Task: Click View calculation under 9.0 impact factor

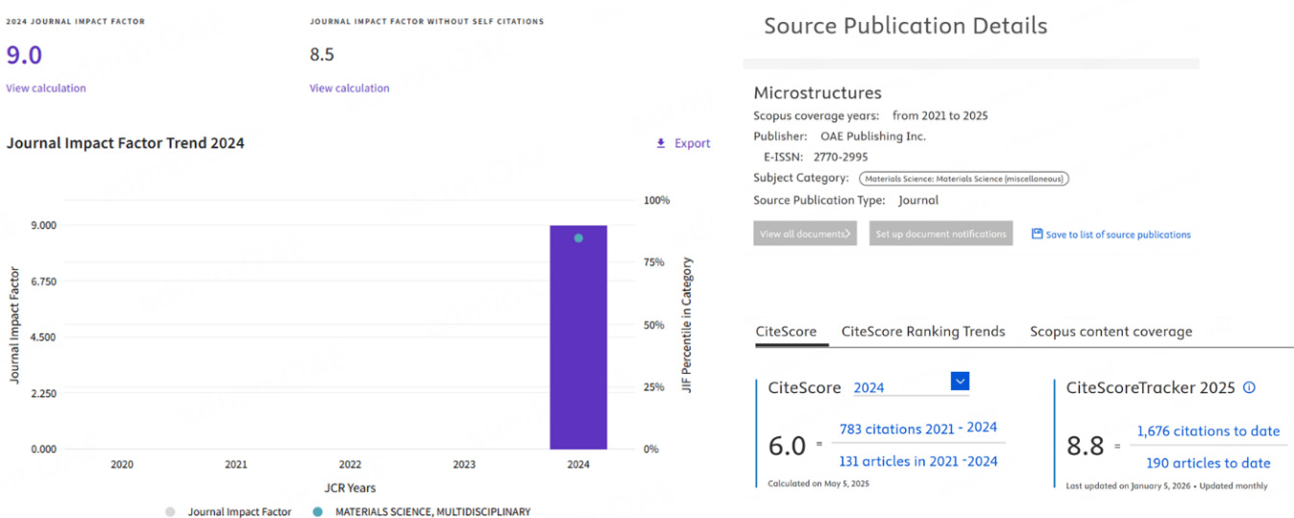Action: tap(46, 88)
